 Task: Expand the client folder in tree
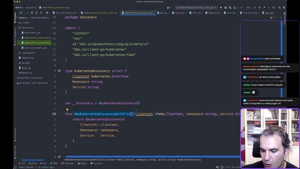pyautogui.click(x=24, y=23)
